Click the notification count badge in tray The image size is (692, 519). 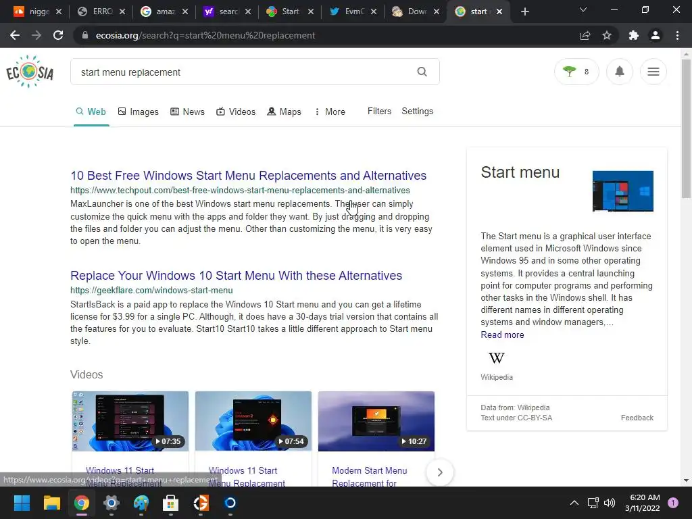coord(673,503)
